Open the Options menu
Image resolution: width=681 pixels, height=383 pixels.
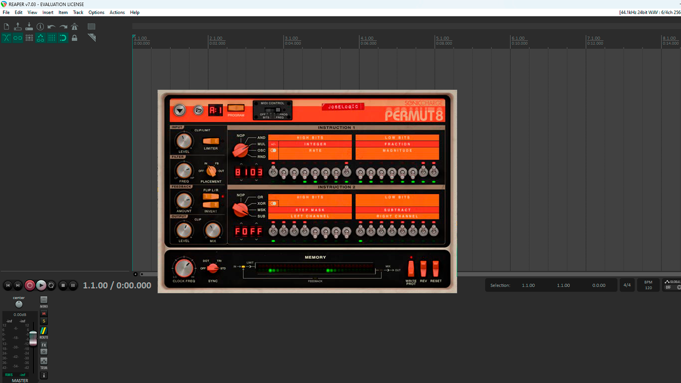[x=96, y=12]
